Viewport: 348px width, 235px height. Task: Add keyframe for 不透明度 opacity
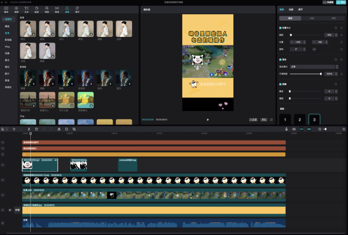coord(342,74)
